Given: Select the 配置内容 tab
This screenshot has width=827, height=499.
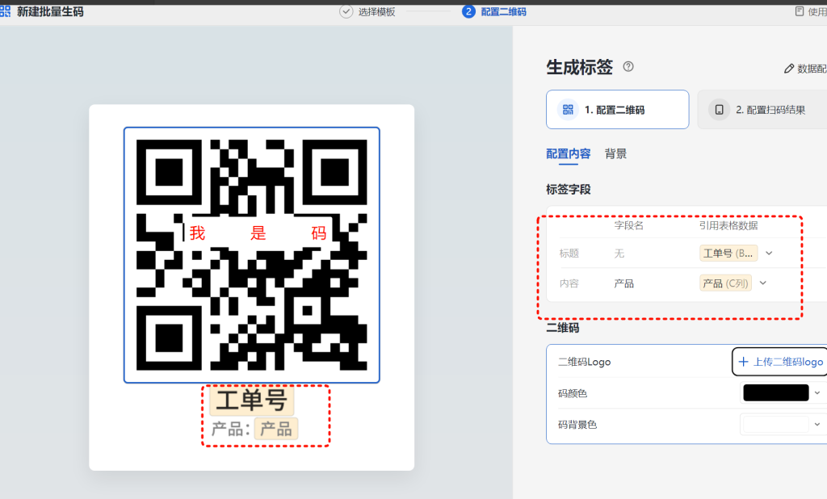Looking at the screenshot, I should [x=568, y=153].
